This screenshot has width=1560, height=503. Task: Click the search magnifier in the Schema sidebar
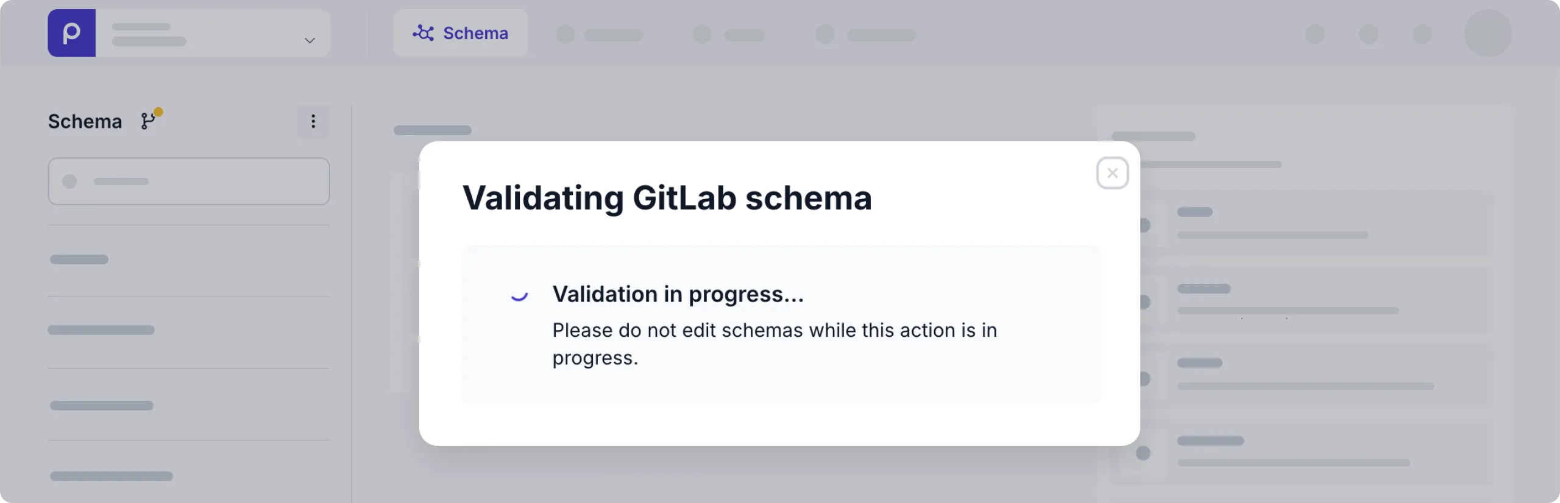coord(69,181)
